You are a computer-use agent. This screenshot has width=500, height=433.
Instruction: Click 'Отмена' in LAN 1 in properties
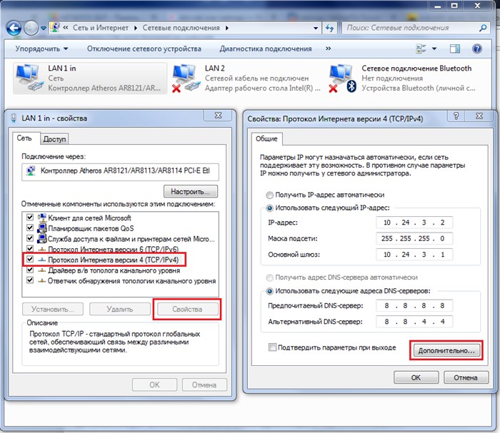click(x=204, y=385)
